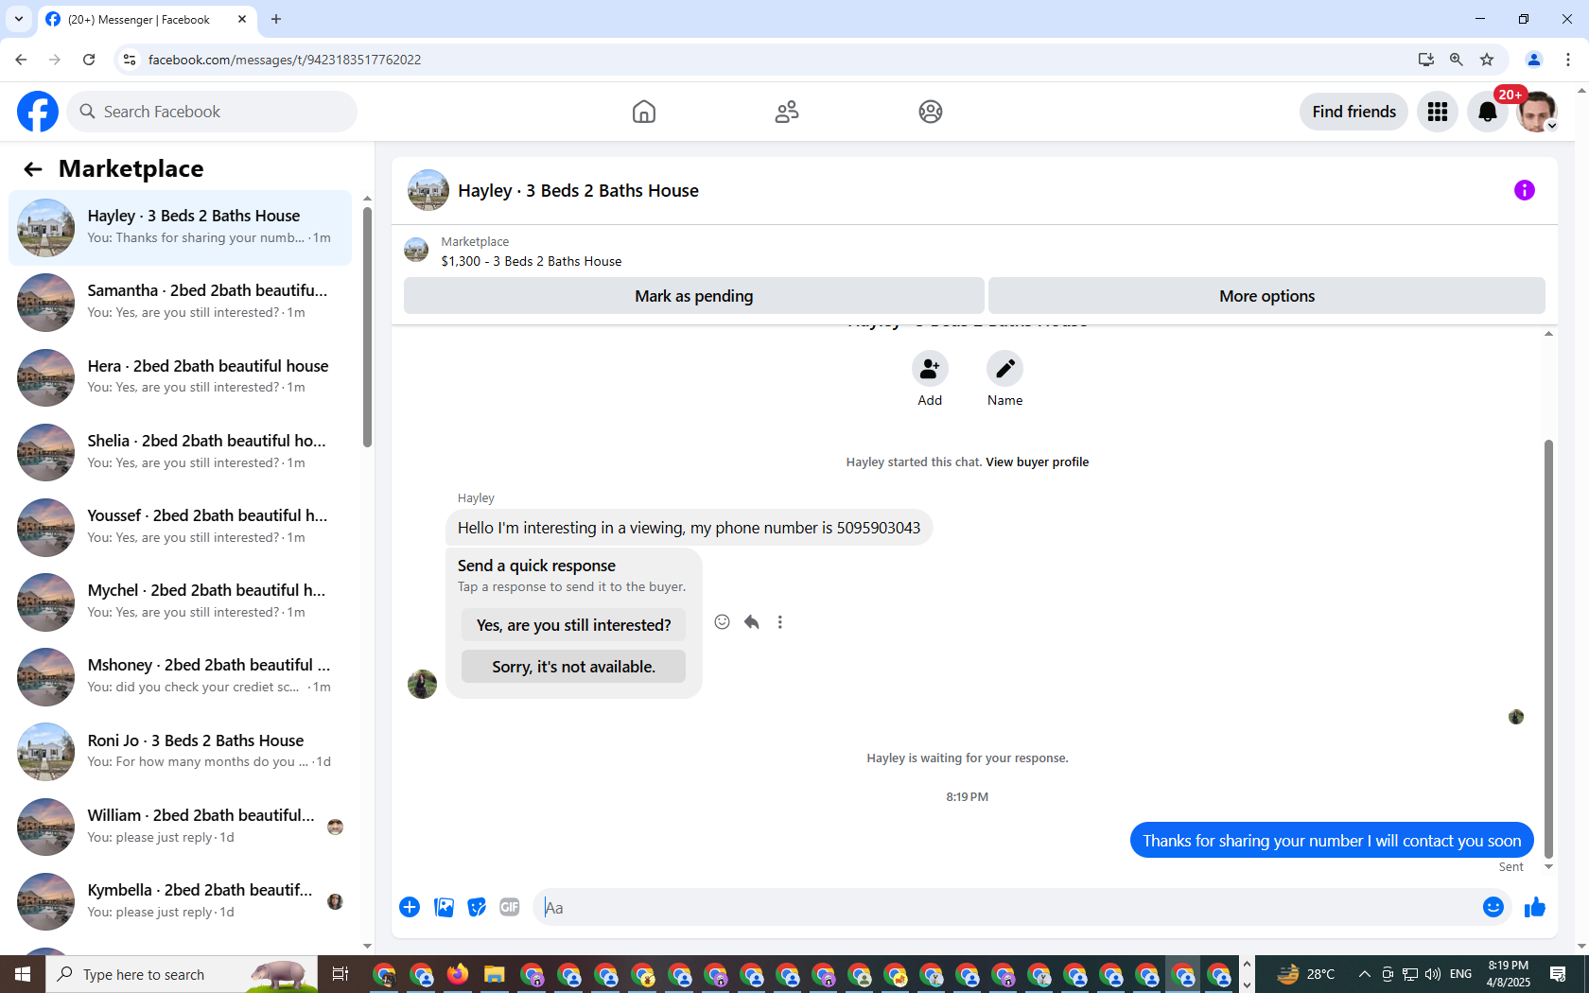Close the Messenger tab
Image resolution: width=1589 pixels, height=993 pixels.
[242, 19]
